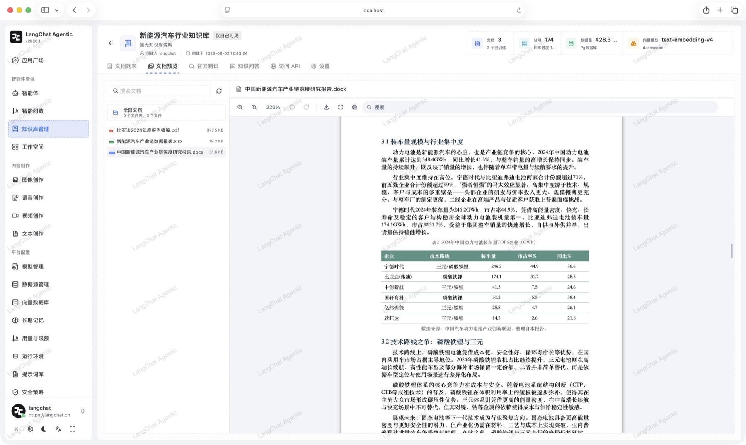The image size is (746, 445).
Task: Download the previewed document
Action: pos(327,107)
